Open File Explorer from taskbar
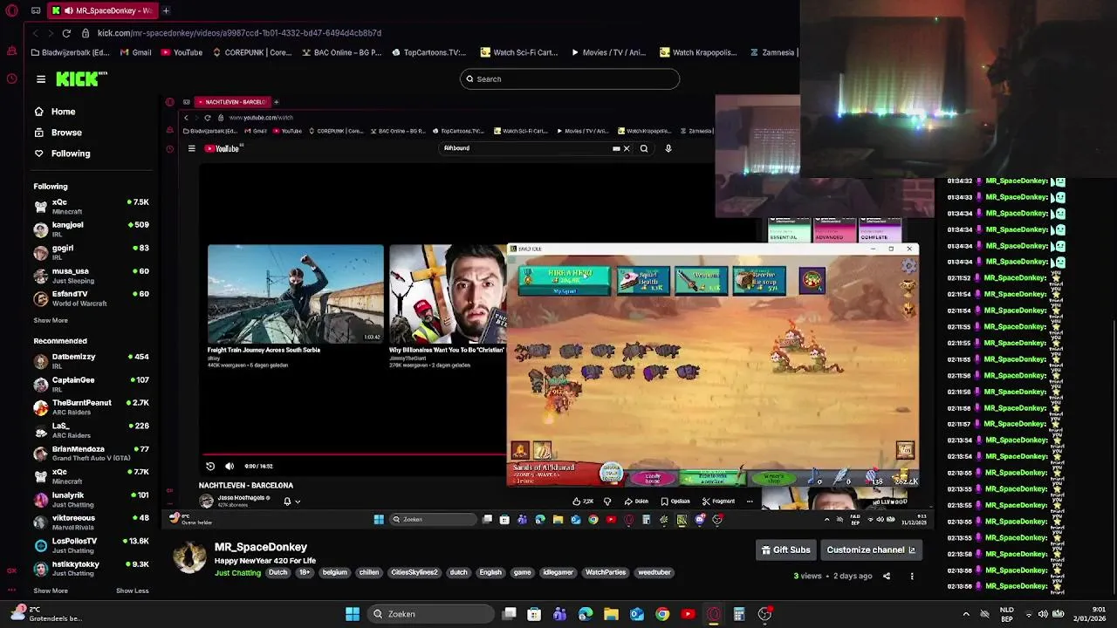 point(611,614)
